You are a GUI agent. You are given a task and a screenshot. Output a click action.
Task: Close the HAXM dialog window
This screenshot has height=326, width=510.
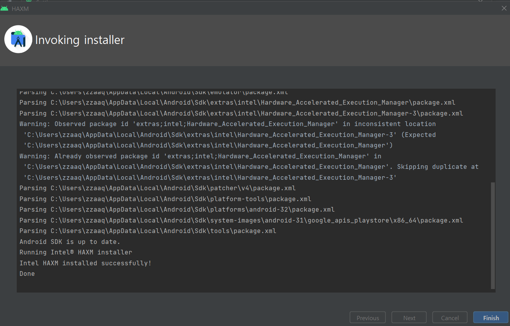[504, 8]
